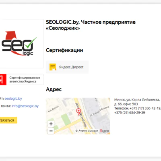Screen dimensions: 161x161
Task: Click the Сертифицированное агентство Яндекса label
Action: [25, 80]
